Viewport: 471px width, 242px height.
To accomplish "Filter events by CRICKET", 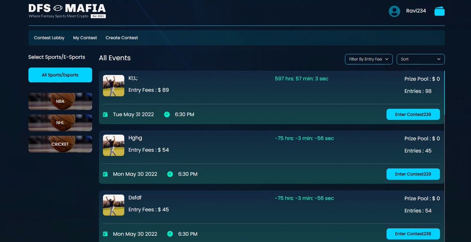I will [60, 144].
